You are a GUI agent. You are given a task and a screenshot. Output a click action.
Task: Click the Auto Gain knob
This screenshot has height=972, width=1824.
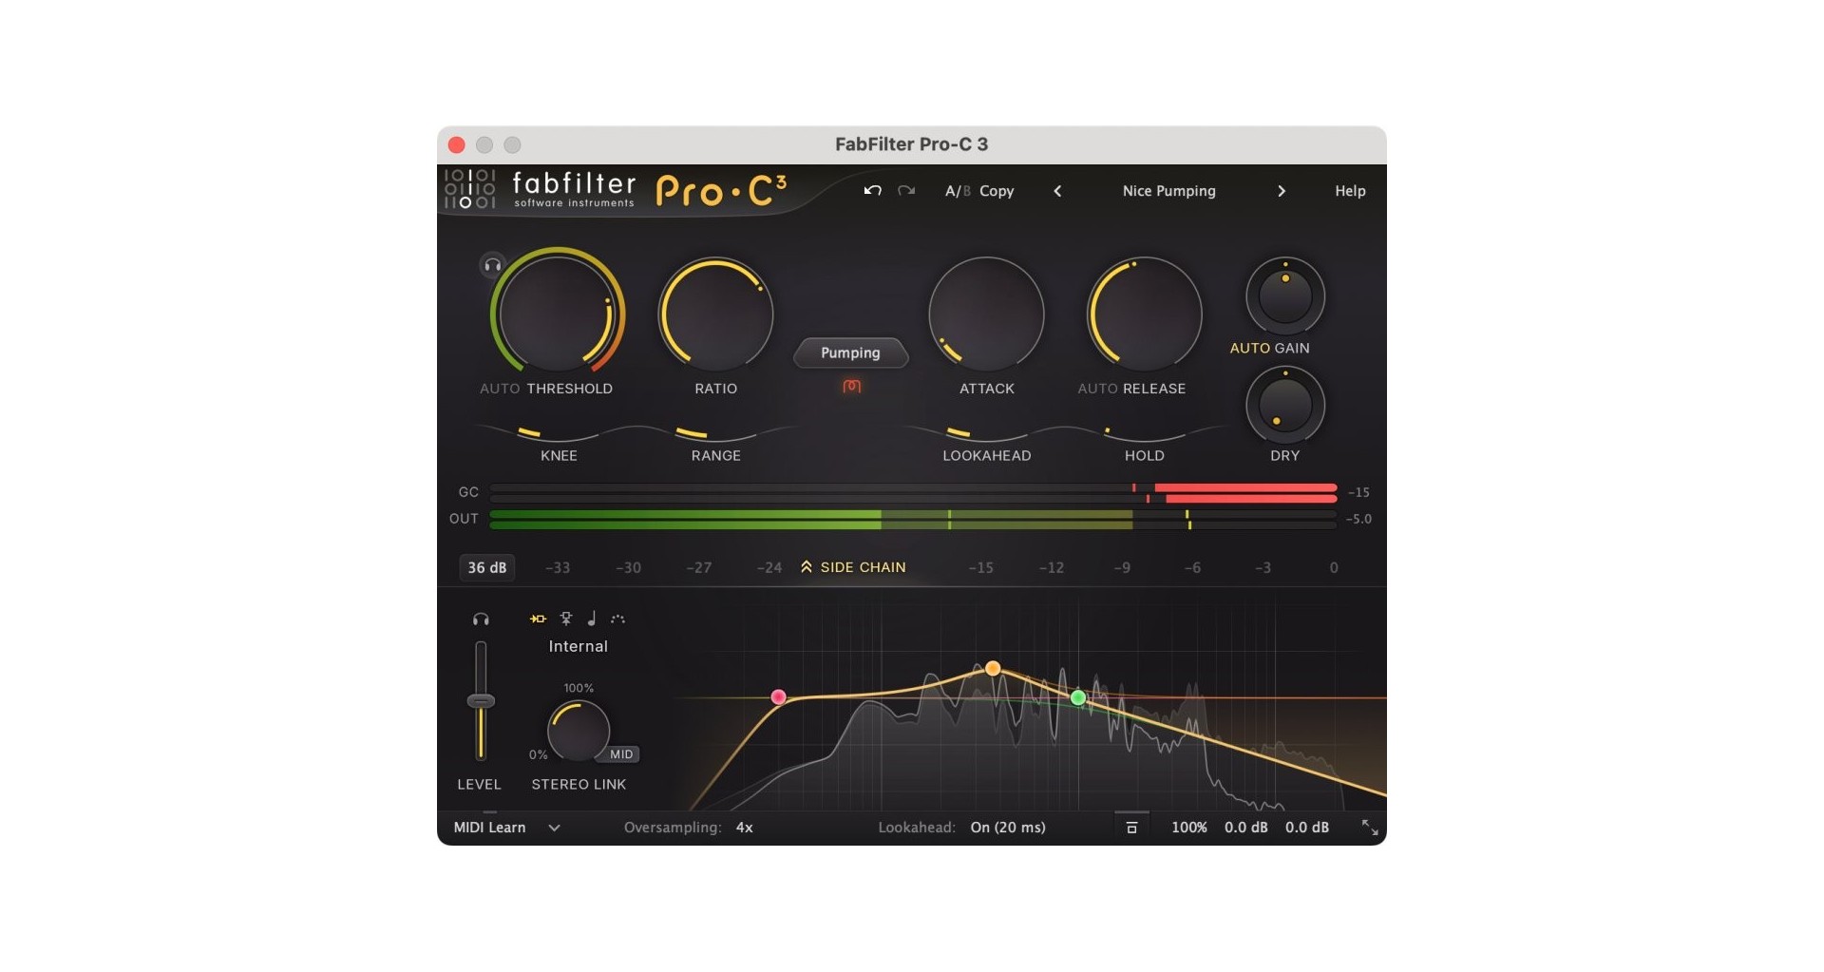(1285, 295)
